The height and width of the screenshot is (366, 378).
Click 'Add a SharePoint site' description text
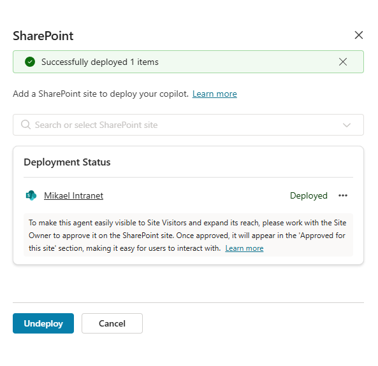pos(101,94)
